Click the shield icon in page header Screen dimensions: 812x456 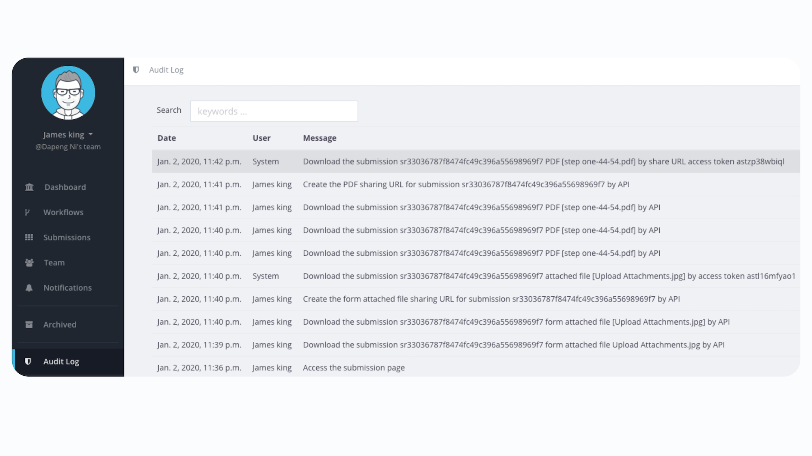point(136,70)
